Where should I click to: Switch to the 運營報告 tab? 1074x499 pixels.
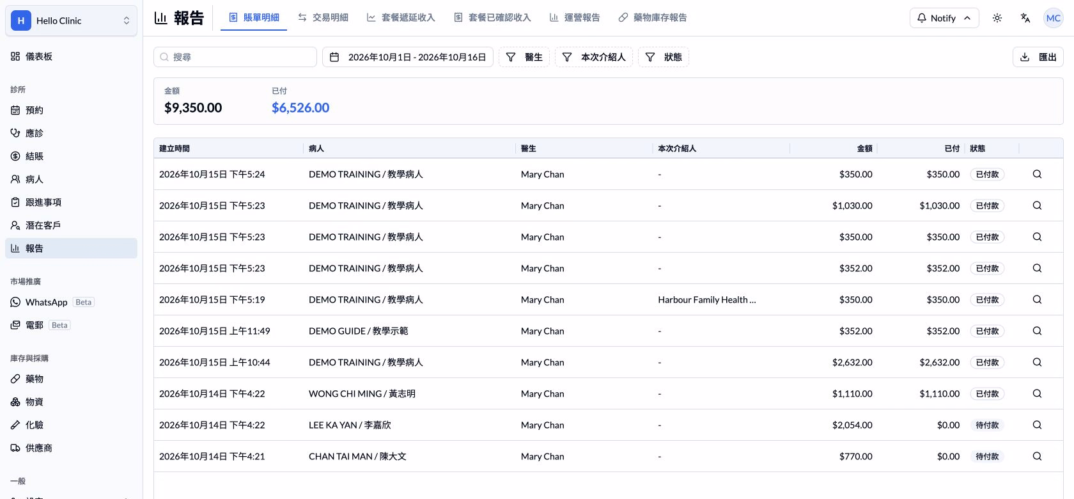(575, 17)
